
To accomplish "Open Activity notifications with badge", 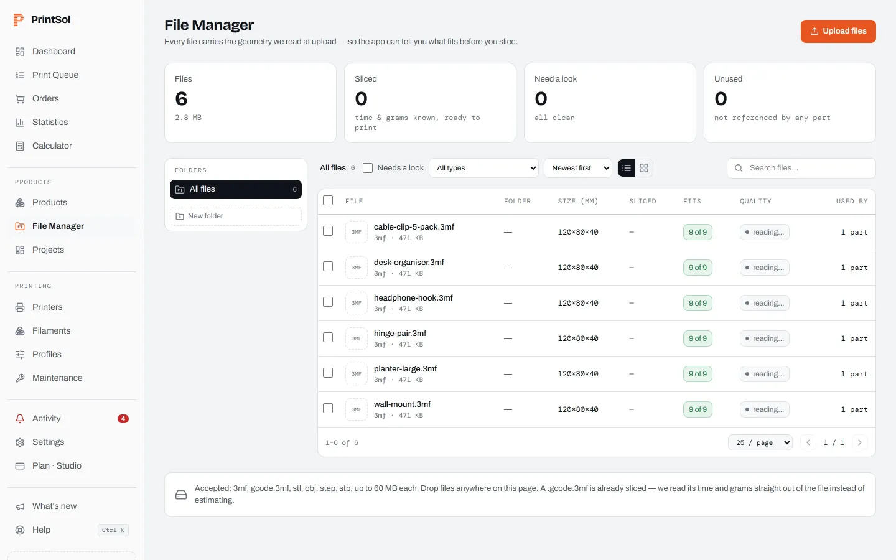I will tap(72, 419).
